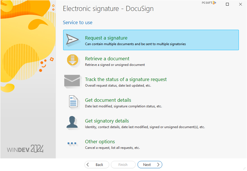Click 'Overall request status, date last updated' text
This screenshot has width=247, height=171.
[118, 85]
